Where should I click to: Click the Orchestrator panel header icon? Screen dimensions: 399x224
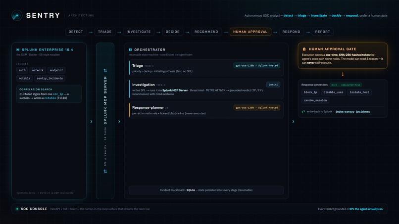coord(130,49)
